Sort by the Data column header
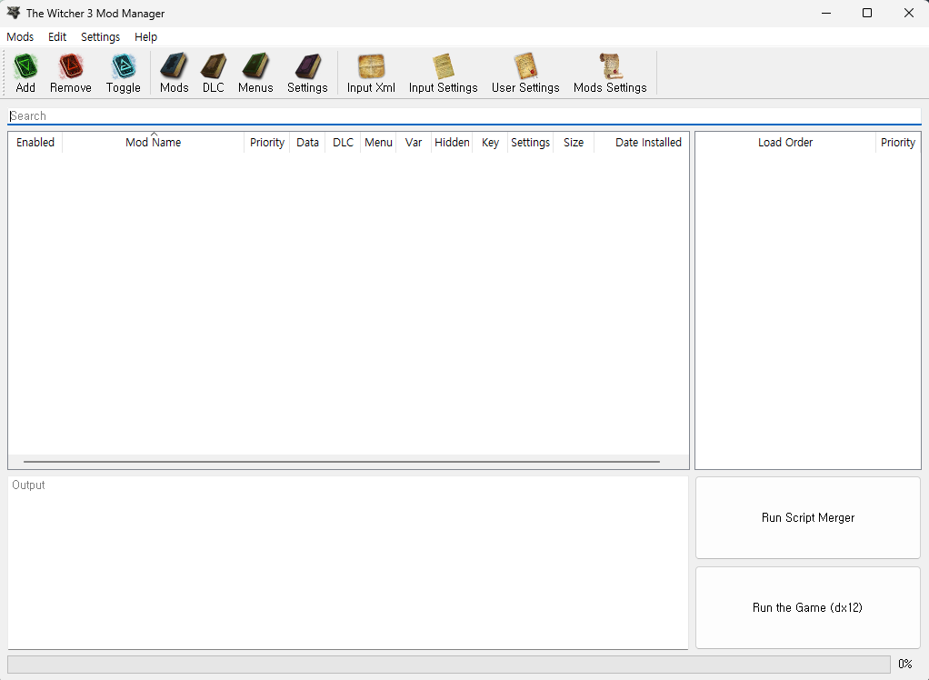This screenshot has width=929, height=680. [307, 142]
